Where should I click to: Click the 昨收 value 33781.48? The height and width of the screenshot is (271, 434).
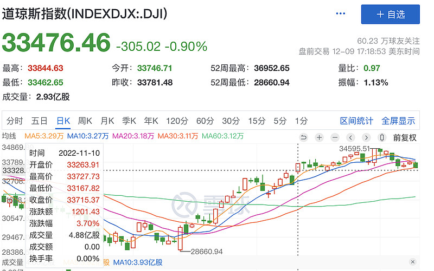(155, 83)
